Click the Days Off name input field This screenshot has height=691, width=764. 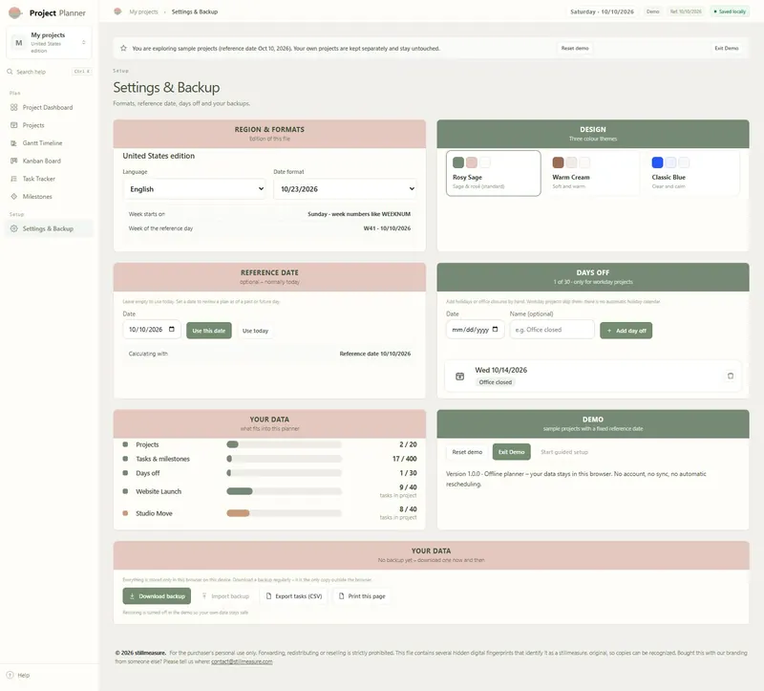click(552, 330)
